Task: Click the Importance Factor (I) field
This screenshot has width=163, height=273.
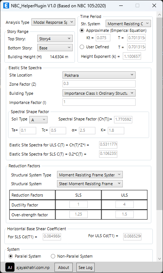Action: [99, 102]
